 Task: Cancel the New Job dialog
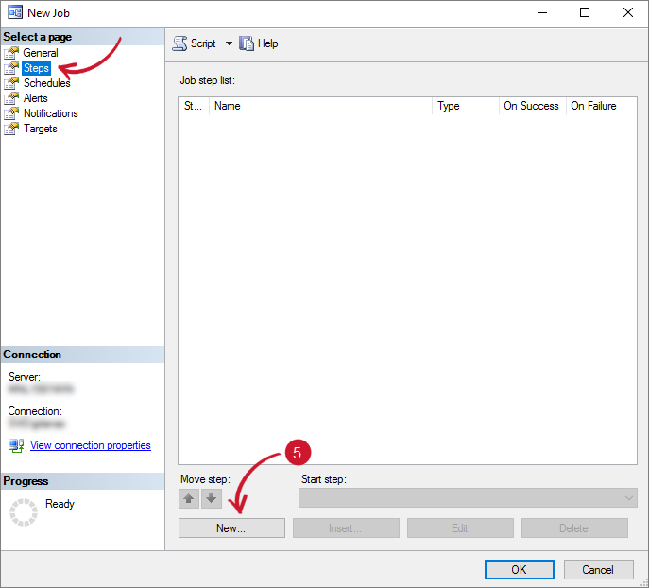point(598,570)
